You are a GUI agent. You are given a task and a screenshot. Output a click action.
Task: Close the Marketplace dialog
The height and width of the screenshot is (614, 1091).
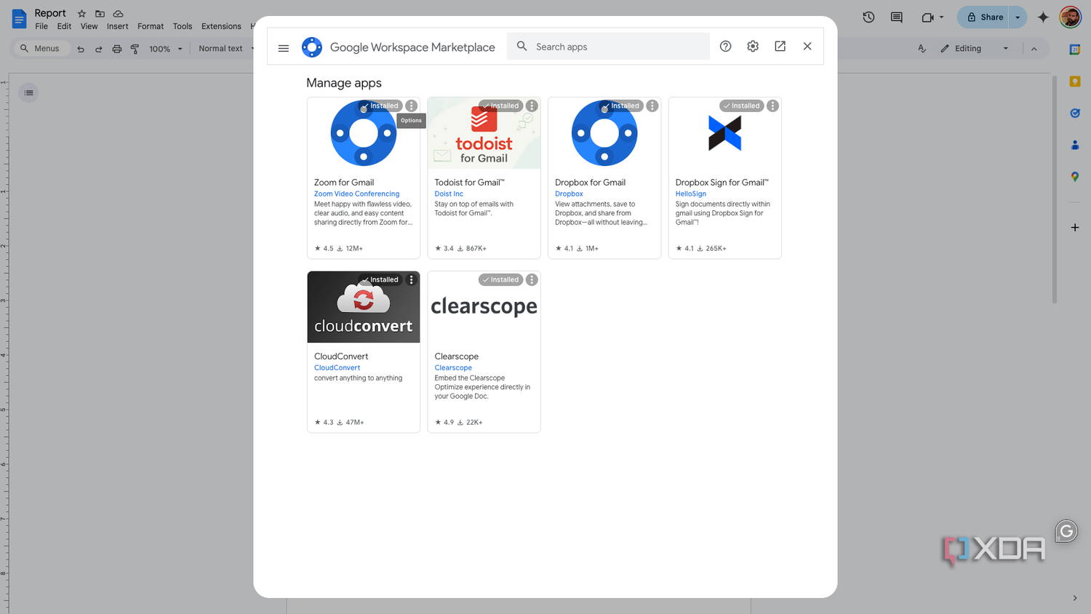(x=807, y=47)
